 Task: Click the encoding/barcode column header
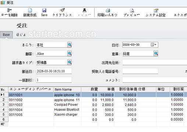coord(31,90)
